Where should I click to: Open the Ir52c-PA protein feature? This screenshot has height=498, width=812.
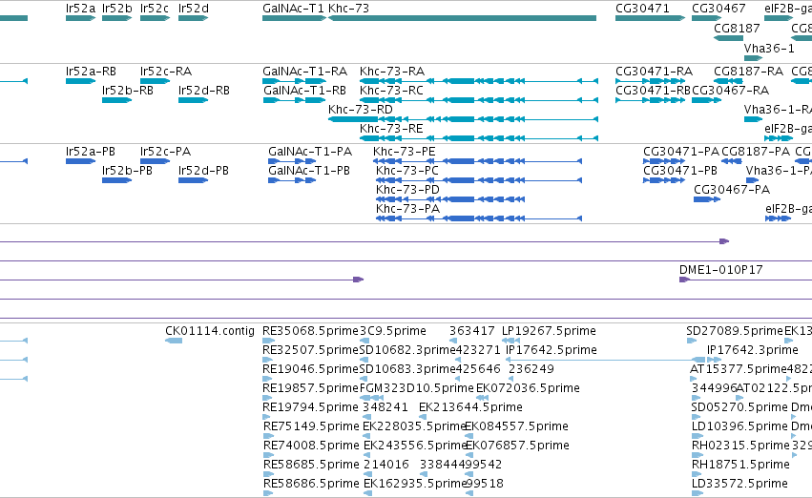click(x=155, y=161)
